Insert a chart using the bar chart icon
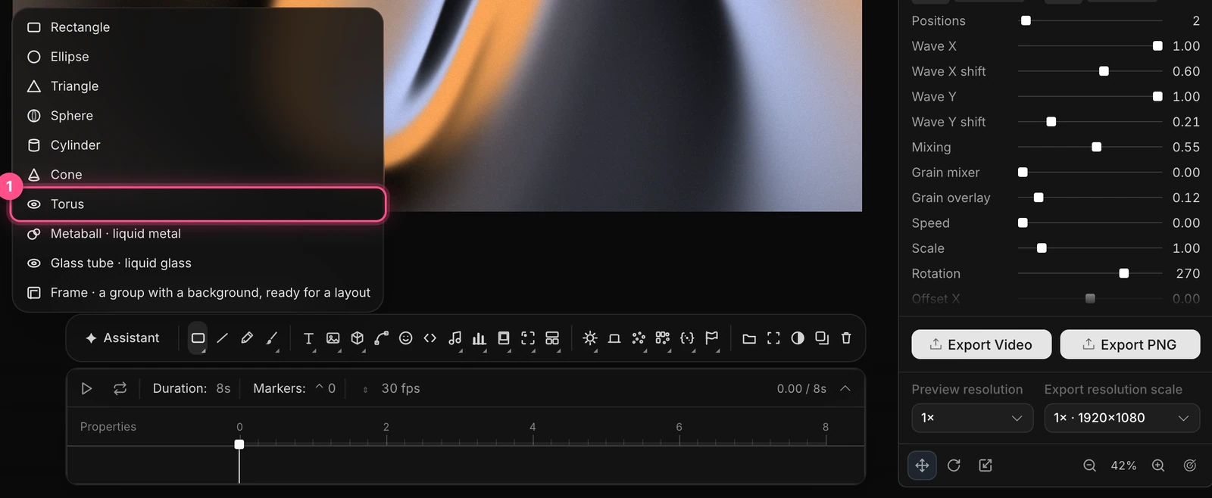The image size is (1212, 498). pyautogui.click(x=479, y=338)
